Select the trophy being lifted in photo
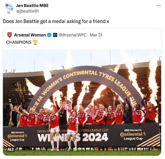Screen dimensions: 165x159 pos(67,105)
